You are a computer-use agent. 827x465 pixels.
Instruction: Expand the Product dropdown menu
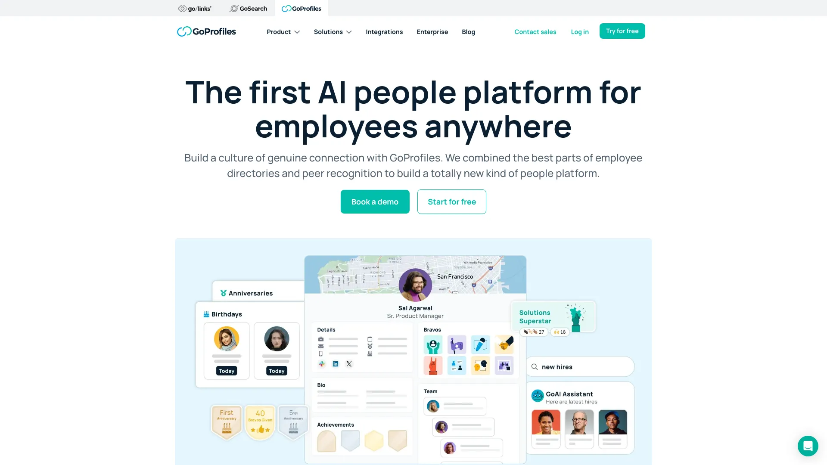point(283,32)
